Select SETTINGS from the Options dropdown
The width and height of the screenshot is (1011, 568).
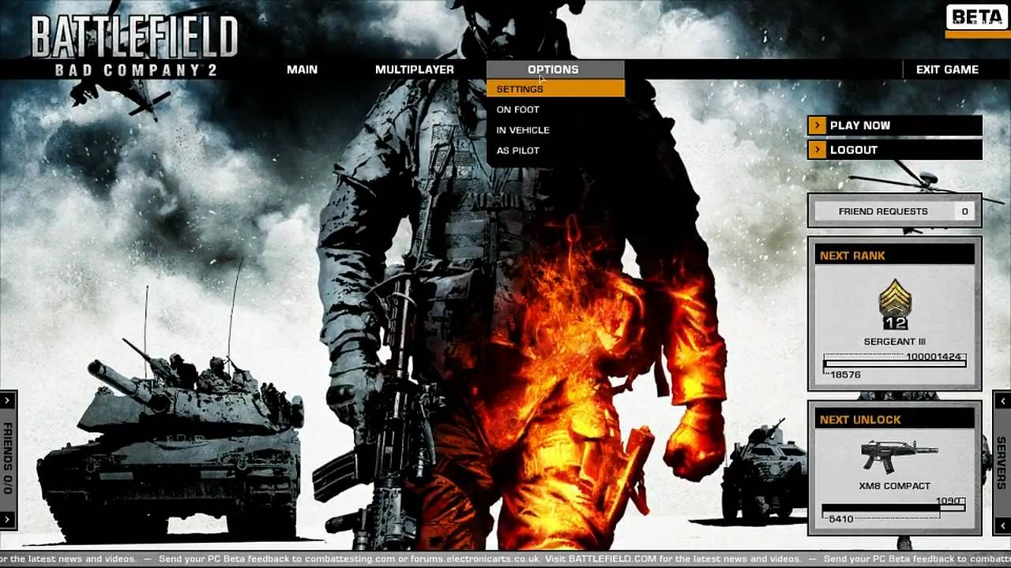[x=555, y=89]
